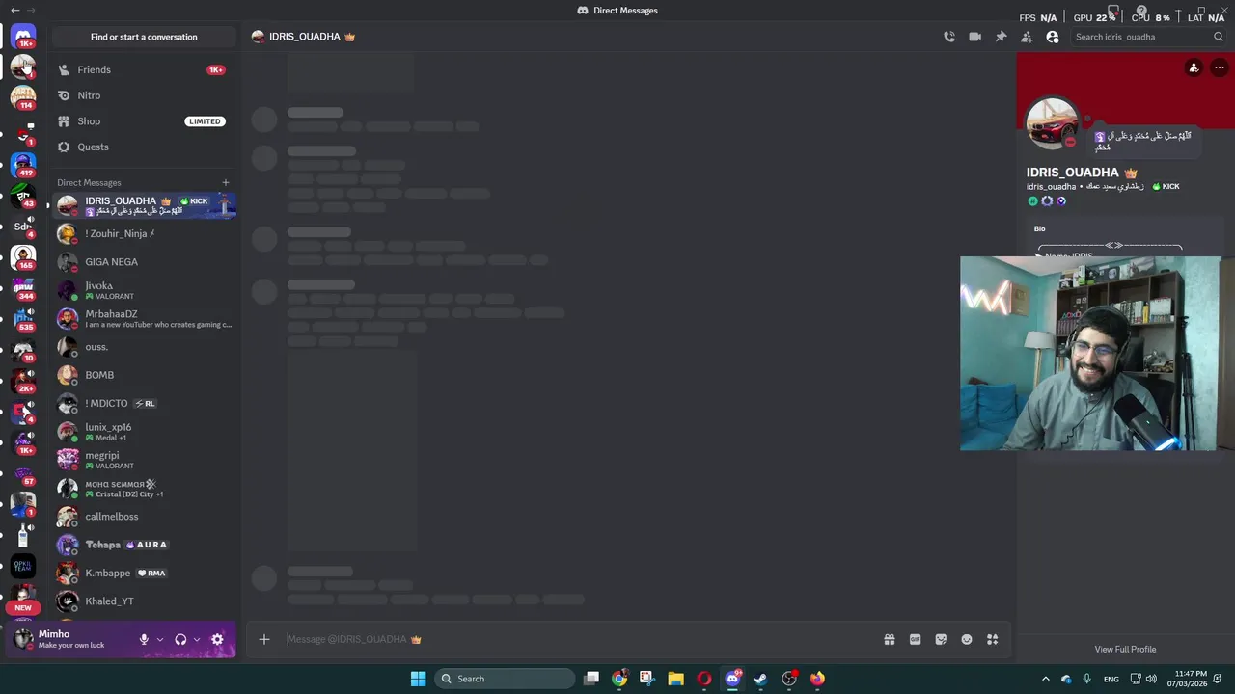
Task: Open Nitro page
Action: coord(143,95)
